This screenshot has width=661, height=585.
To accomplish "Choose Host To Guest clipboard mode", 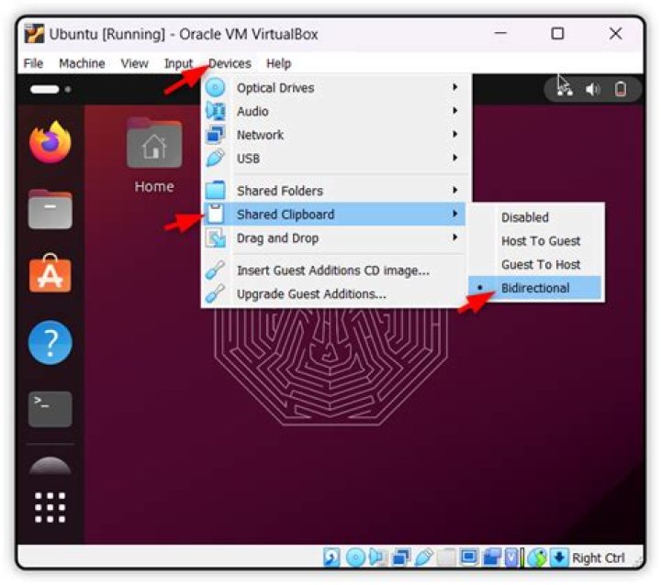I will pyautogui.click(x=535, y=241).
